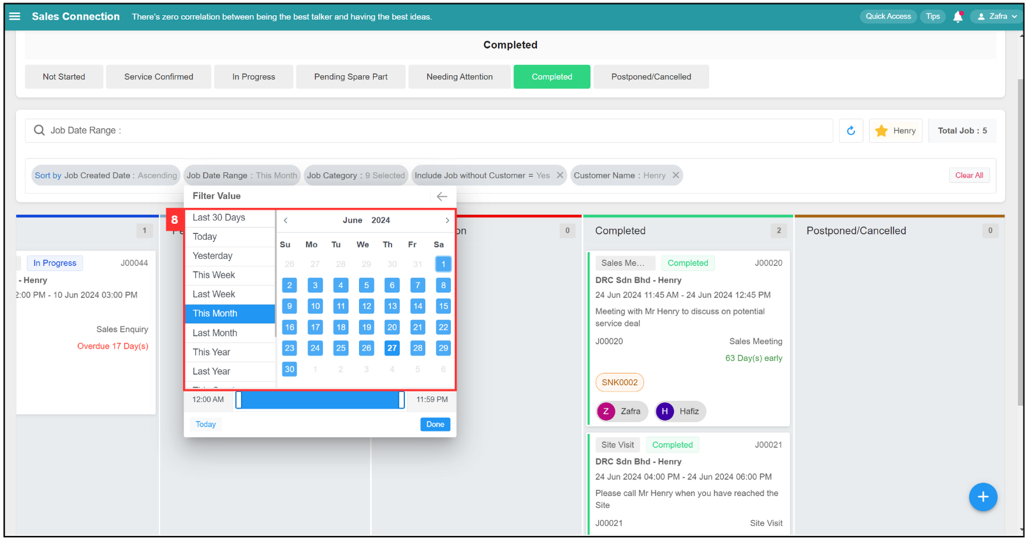Open job title DRC Sdn Bhd - Henry J00020
Image resolution: width=1028 pixels, height=545 pixels.
pos(638,280)
